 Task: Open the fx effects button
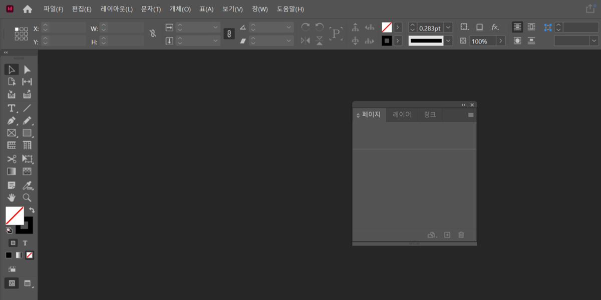click(x=495, y=27)
